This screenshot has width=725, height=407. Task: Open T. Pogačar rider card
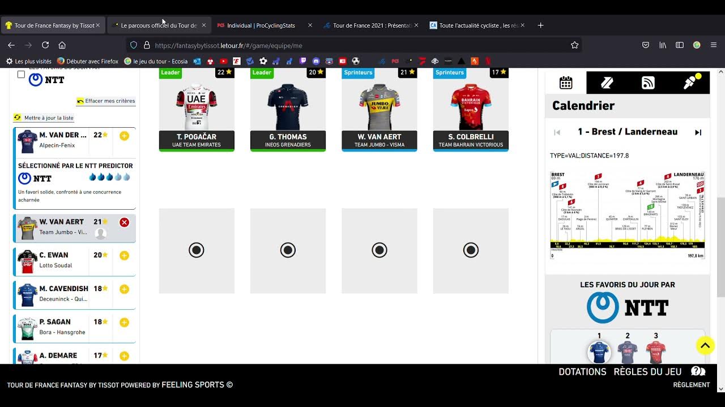pos(197,109)
